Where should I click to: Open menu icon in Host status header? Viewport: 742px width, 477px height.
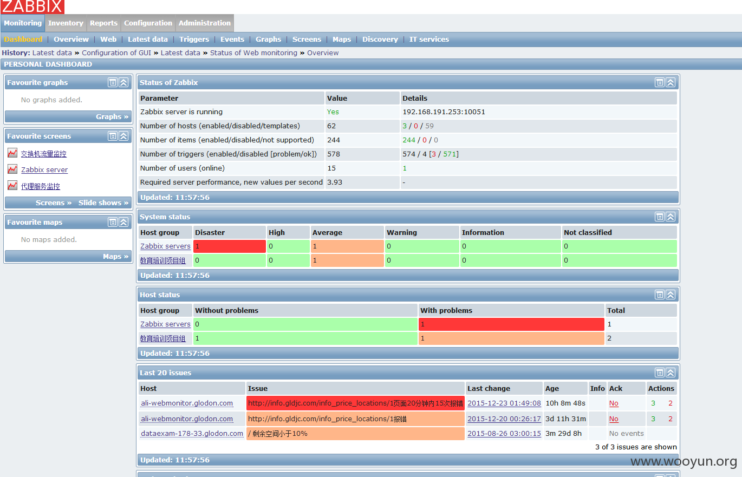click(x=660, y=295)
